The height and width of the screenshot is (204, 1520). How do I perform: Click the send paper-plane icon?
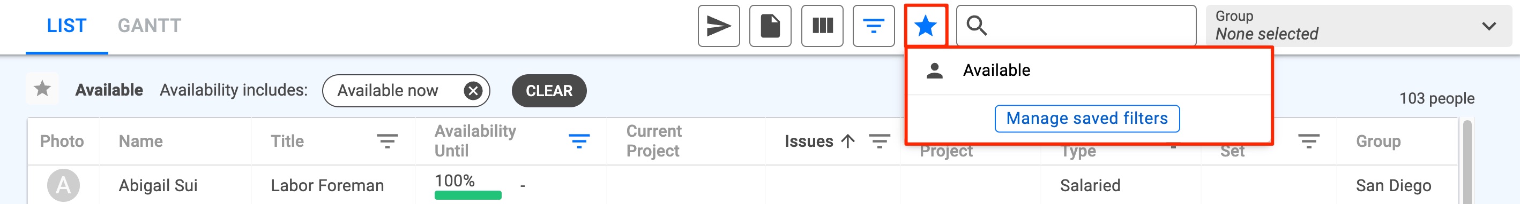click(x=718, y=26)
